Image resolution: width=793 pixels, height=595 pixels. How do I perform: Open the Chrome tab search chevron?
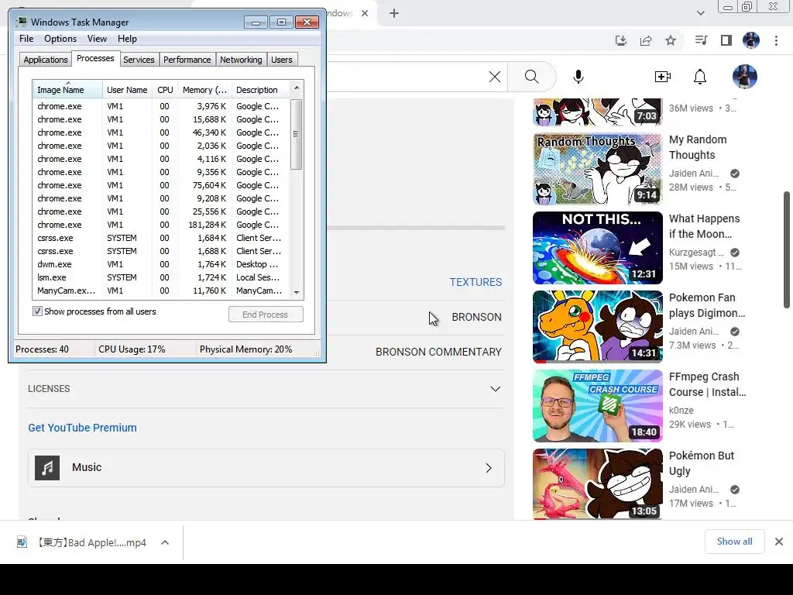tap(700, 13)
